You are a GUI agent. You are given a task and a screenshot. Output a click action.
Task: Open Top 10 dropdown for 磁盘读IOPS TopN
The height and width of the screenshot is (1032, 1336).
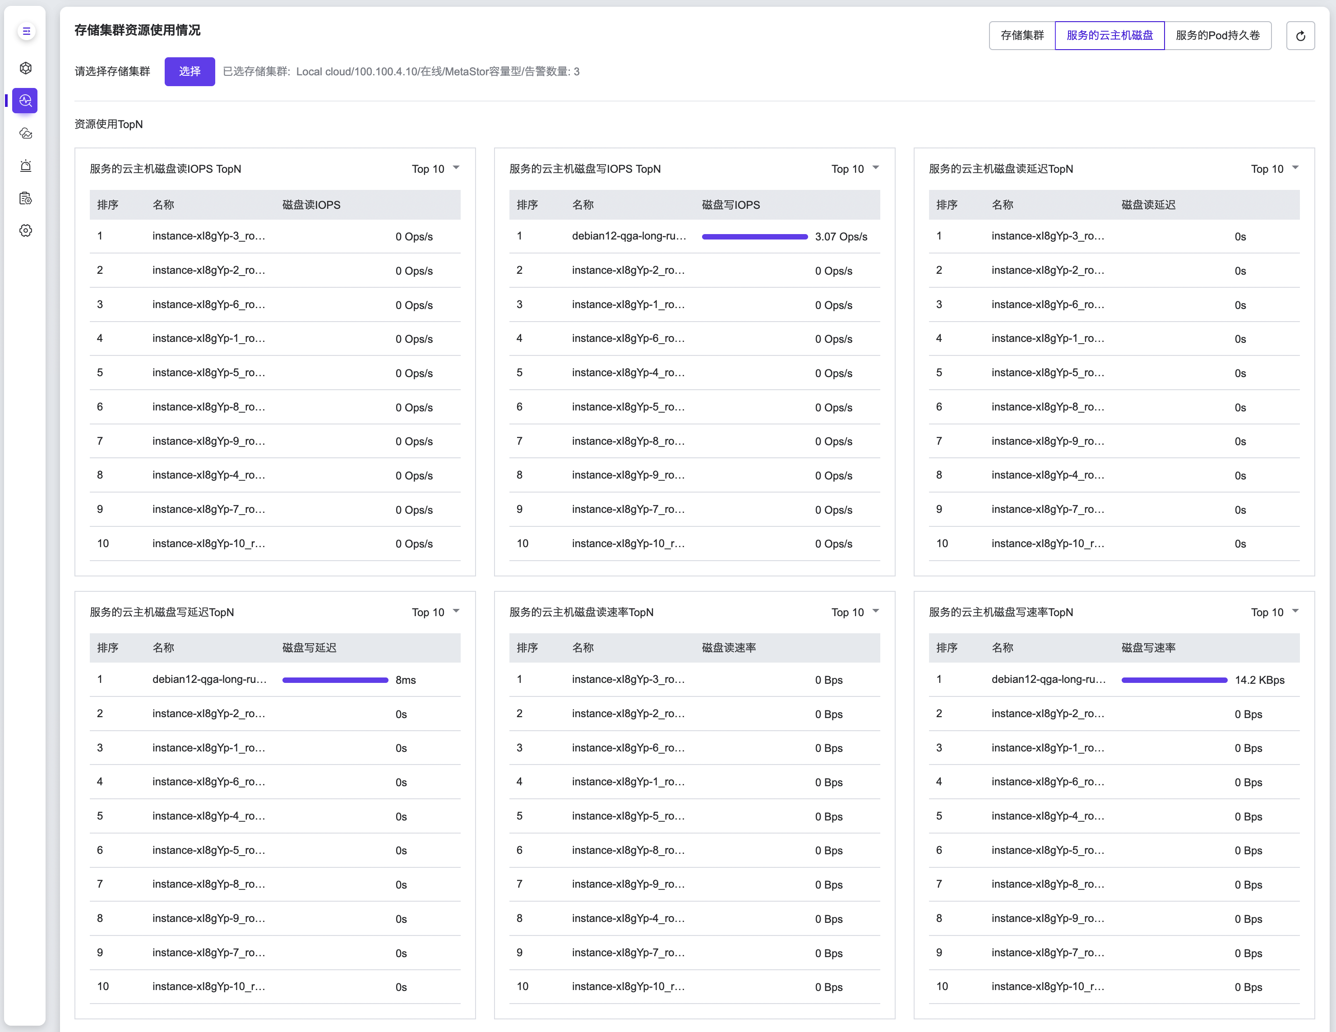[435, 169]
